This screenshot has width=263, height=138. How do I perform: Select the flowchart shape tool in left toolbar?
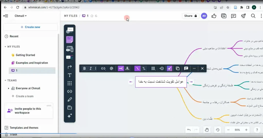pos(70,30)
